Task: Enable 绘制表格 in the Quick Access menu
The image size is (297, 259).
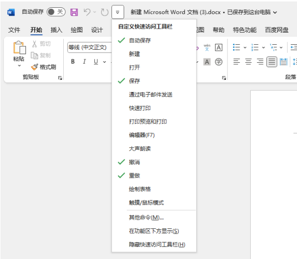Action: click(x=154, y=189)
